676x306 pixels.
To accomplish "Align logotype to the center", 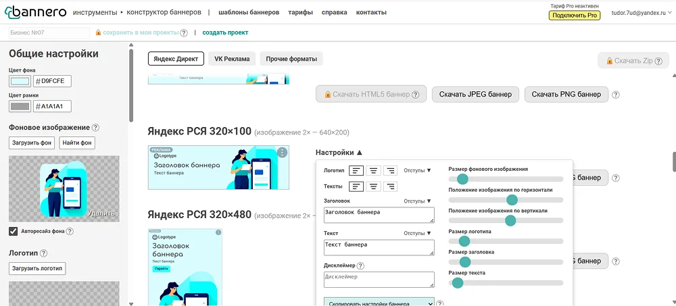I will [x=373, y=171].
